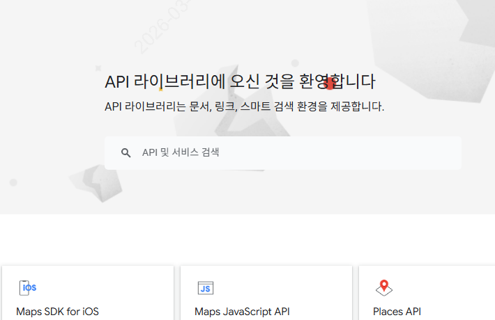Focus the 'API 및 서비스 검색' search field
This screenshot has height=320, width=495.
coord(283,153)
